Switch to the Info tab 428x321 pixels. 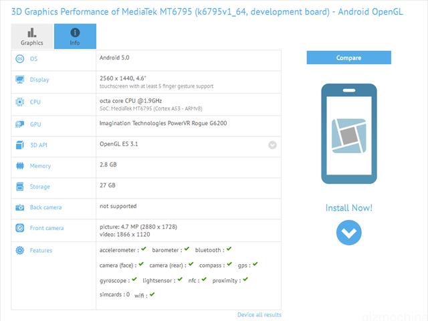(x=75, y=36)
